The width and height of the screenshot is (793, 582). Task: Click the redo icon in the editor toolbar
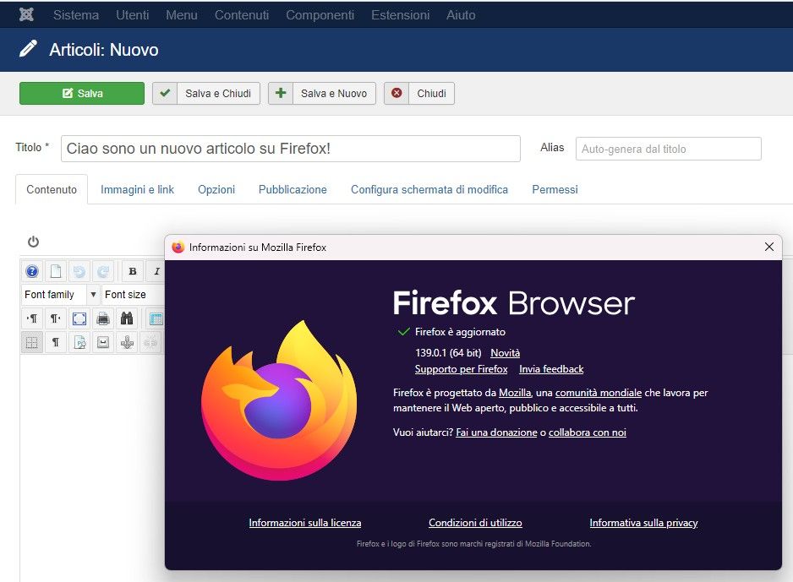103,272
